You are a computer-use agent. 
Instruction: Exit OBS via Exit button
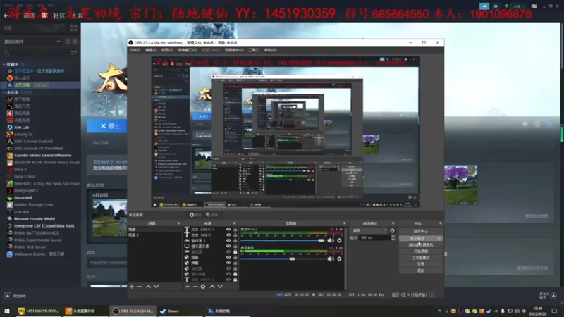tap(420, 271)
